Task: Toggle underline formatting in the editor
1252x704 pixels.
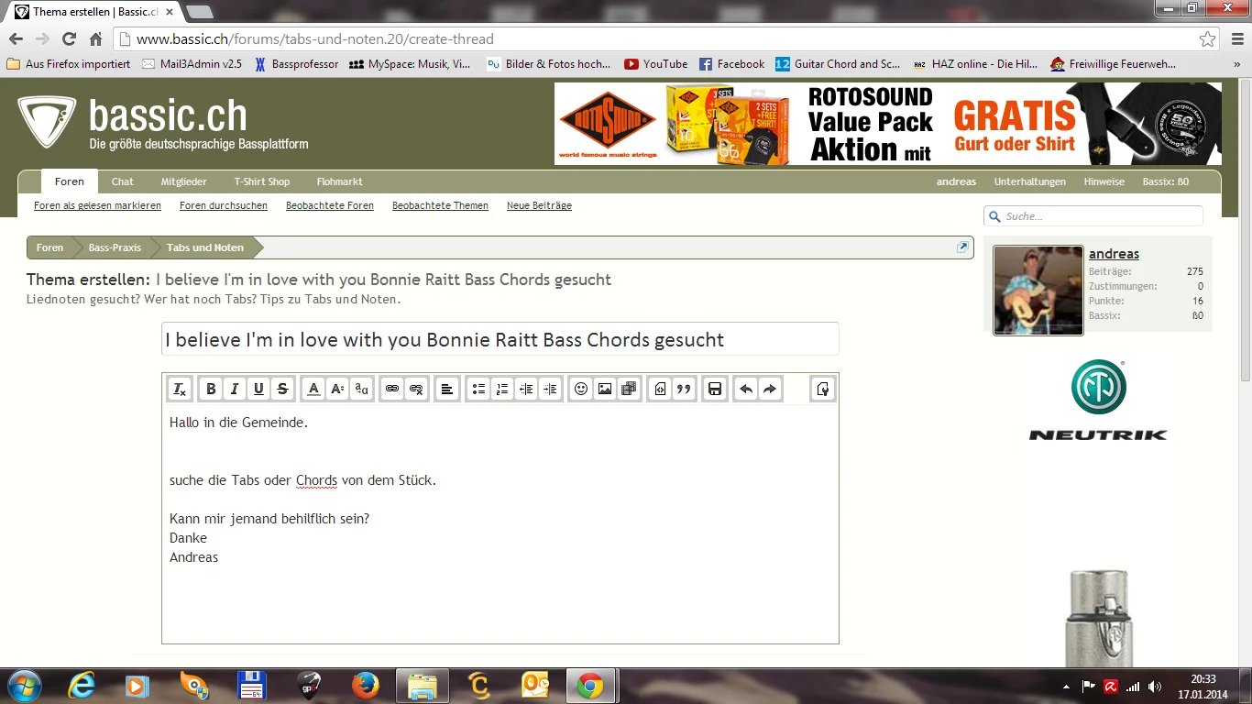Action: click(258, 389)
